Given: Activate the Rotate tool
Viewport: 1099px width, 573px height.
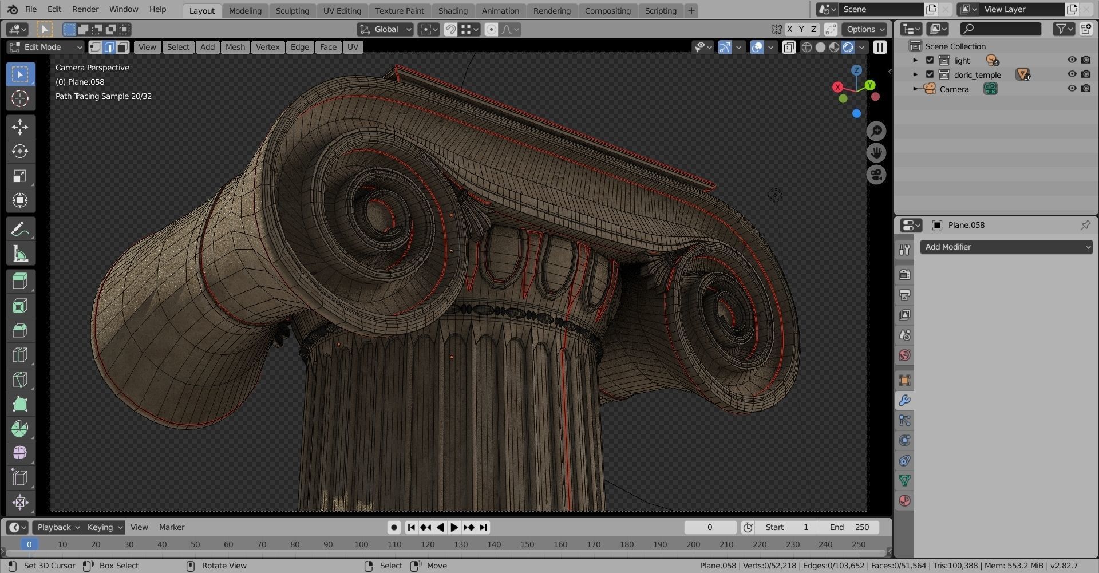Looking at the screenshot, I should (20, 151).
